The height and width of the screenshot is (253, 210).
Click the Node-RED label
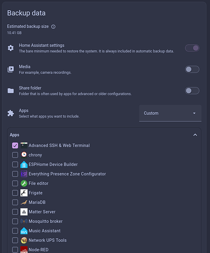click(x=38, y=249)
